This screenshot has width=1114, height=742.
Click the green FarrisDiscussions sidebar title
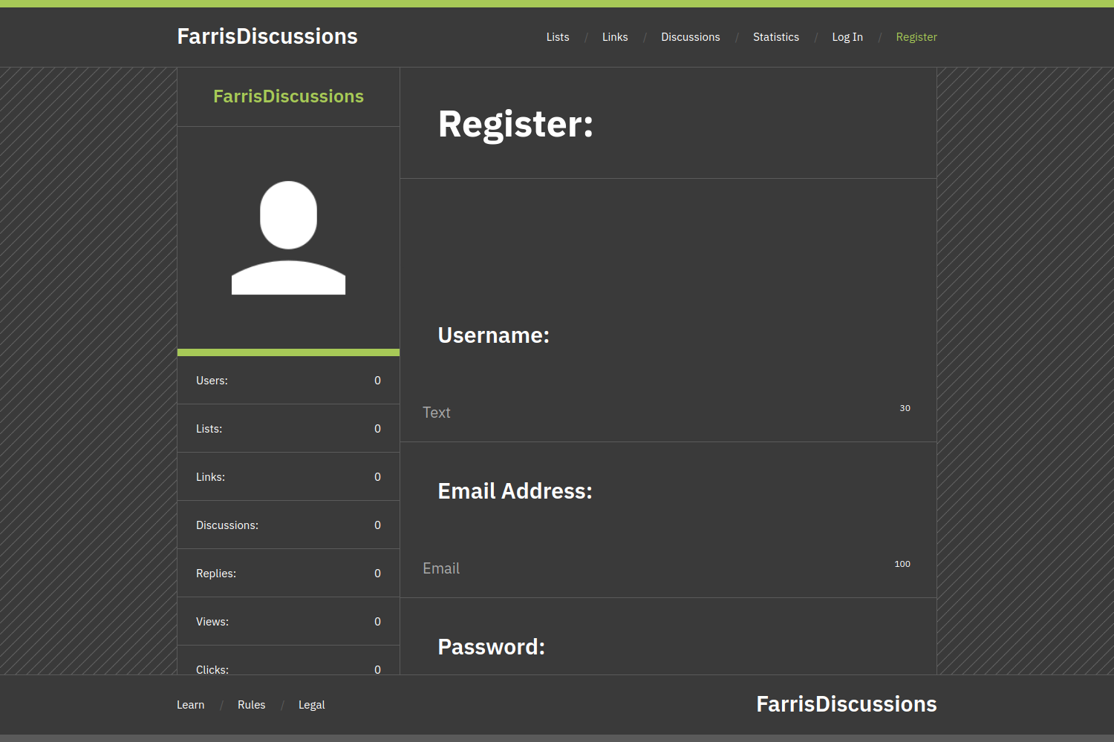click(288, 96)
